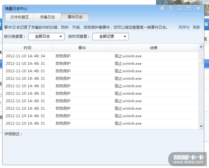Switch to the 文件恢复区 tab
The width and height of the screenshot is (209, 168).
click(19, 17)
